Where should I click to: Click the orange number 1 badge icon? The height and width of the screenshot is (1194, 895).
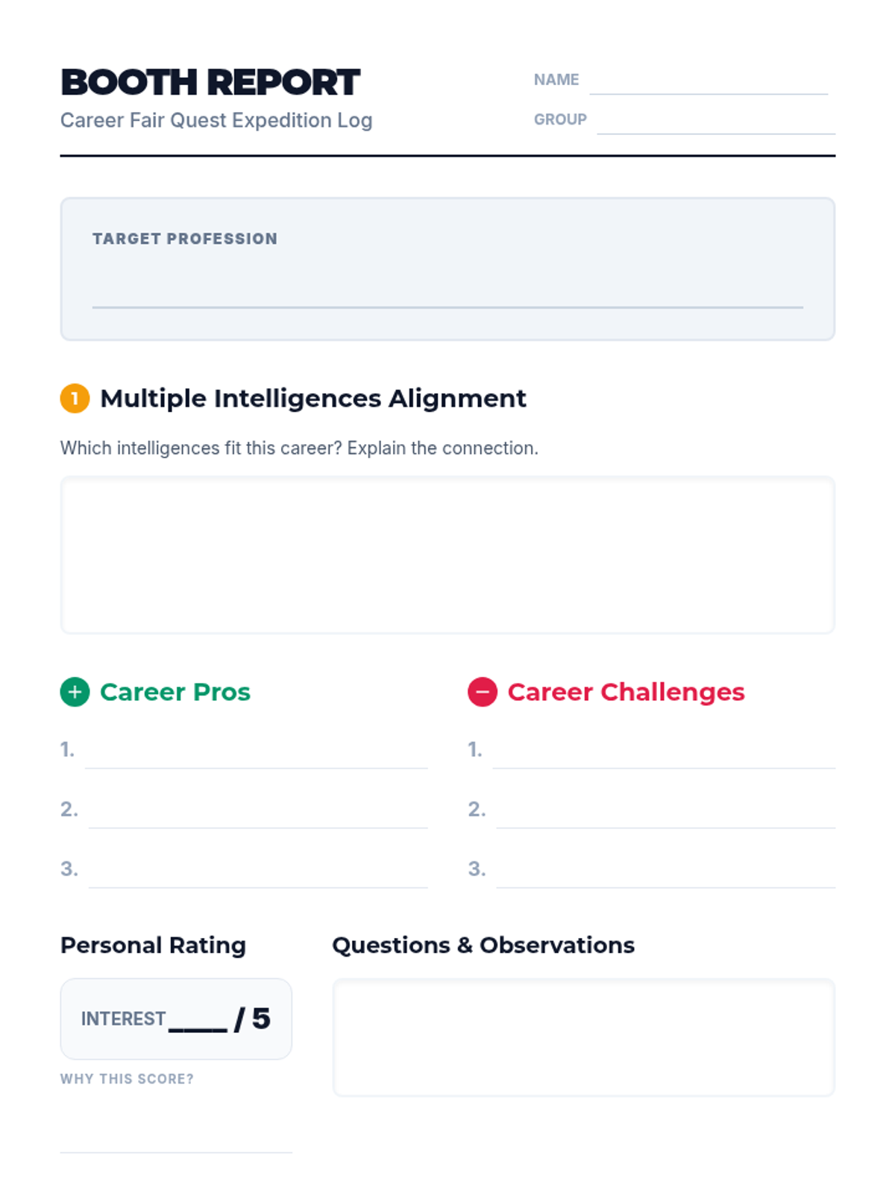pos(75,398)
